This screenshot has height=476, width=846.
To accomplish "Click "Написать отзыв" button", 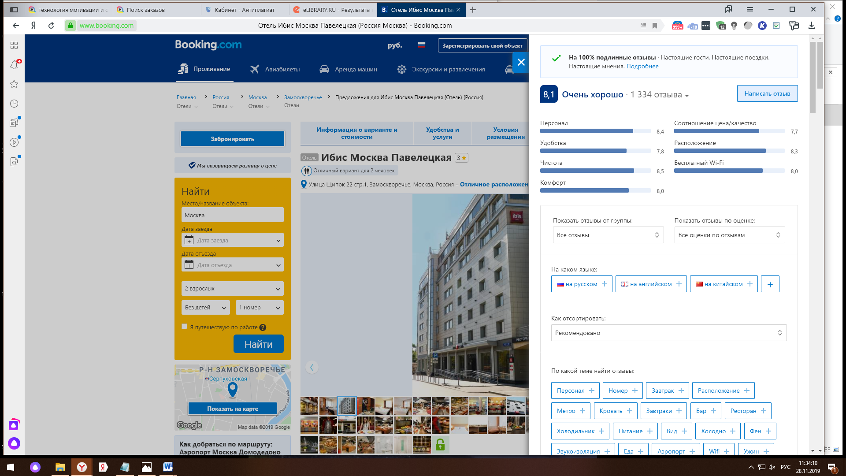I will (767, 93).
